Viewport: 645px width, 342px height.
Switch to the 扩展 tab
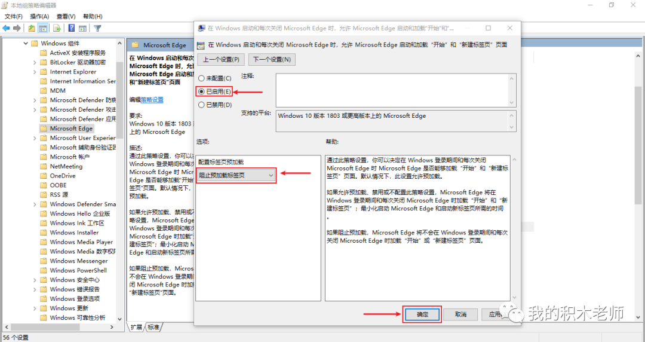(x=136, y=327)
